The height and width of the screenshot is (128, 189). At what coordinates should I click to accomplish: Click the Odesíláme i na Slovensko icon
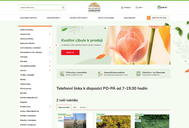coord(138,74)
